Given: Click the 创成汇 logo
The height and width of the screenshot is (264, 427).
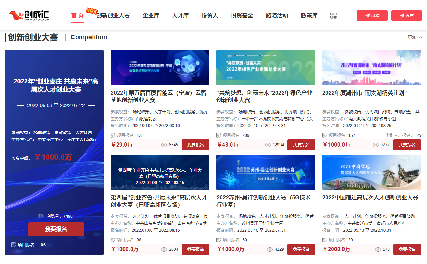Looking at the screenshot, I should point(29,15).
